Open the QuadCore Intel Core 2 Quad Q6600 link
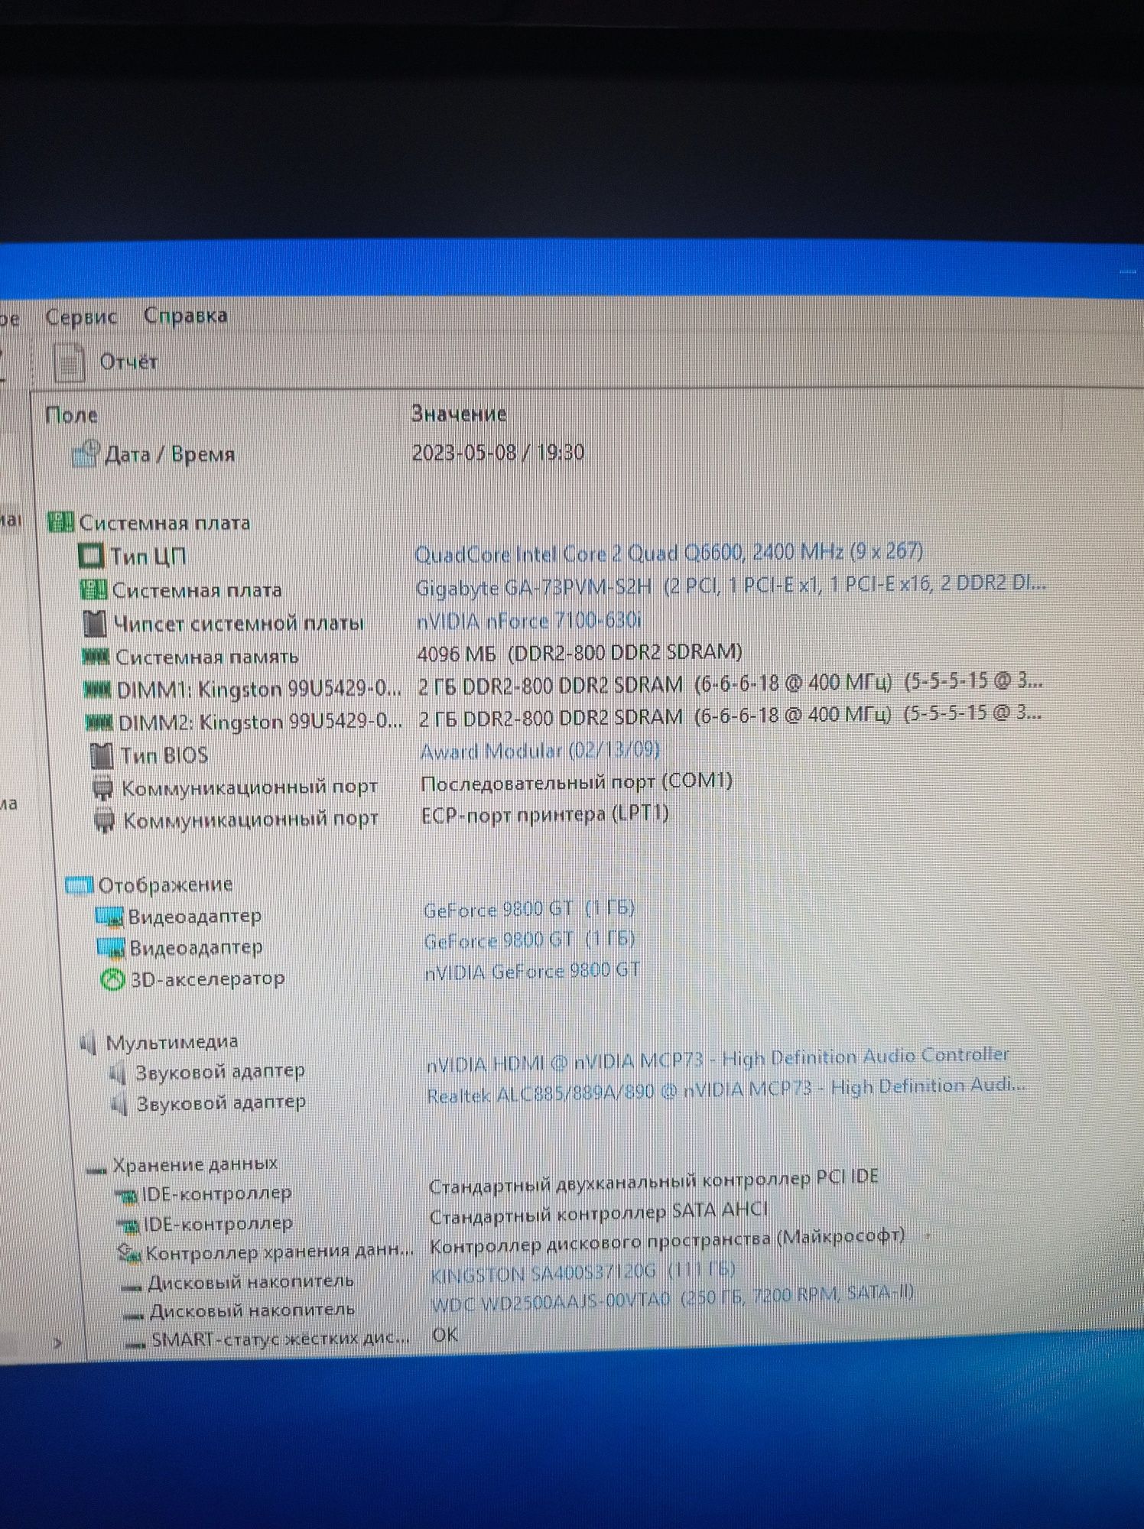This screenshot has width=1144, height=1529. tap(668, 553)
